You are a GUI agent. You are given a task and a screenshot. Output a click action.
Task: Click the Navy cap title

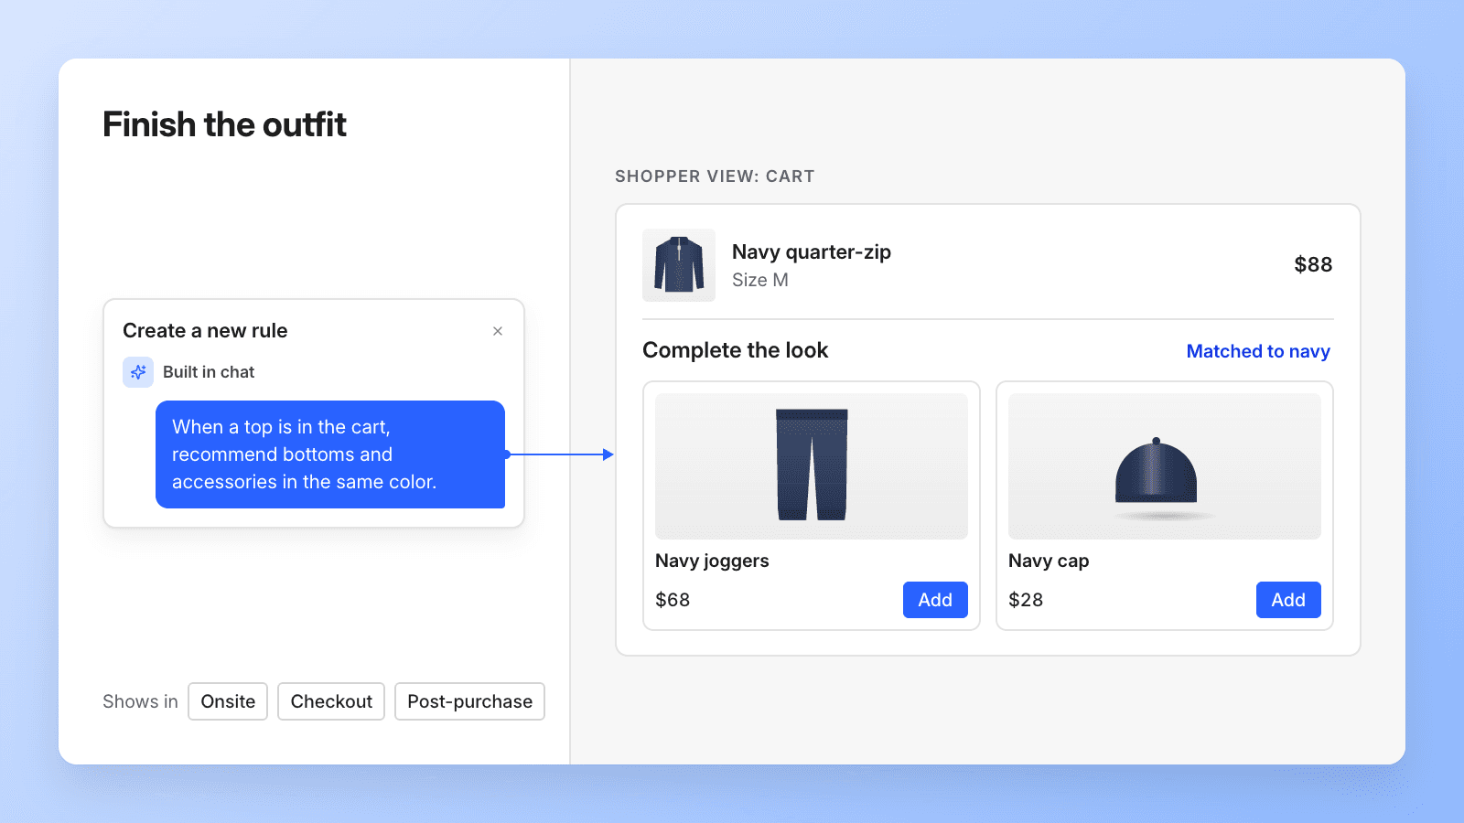pos(1049,561)
